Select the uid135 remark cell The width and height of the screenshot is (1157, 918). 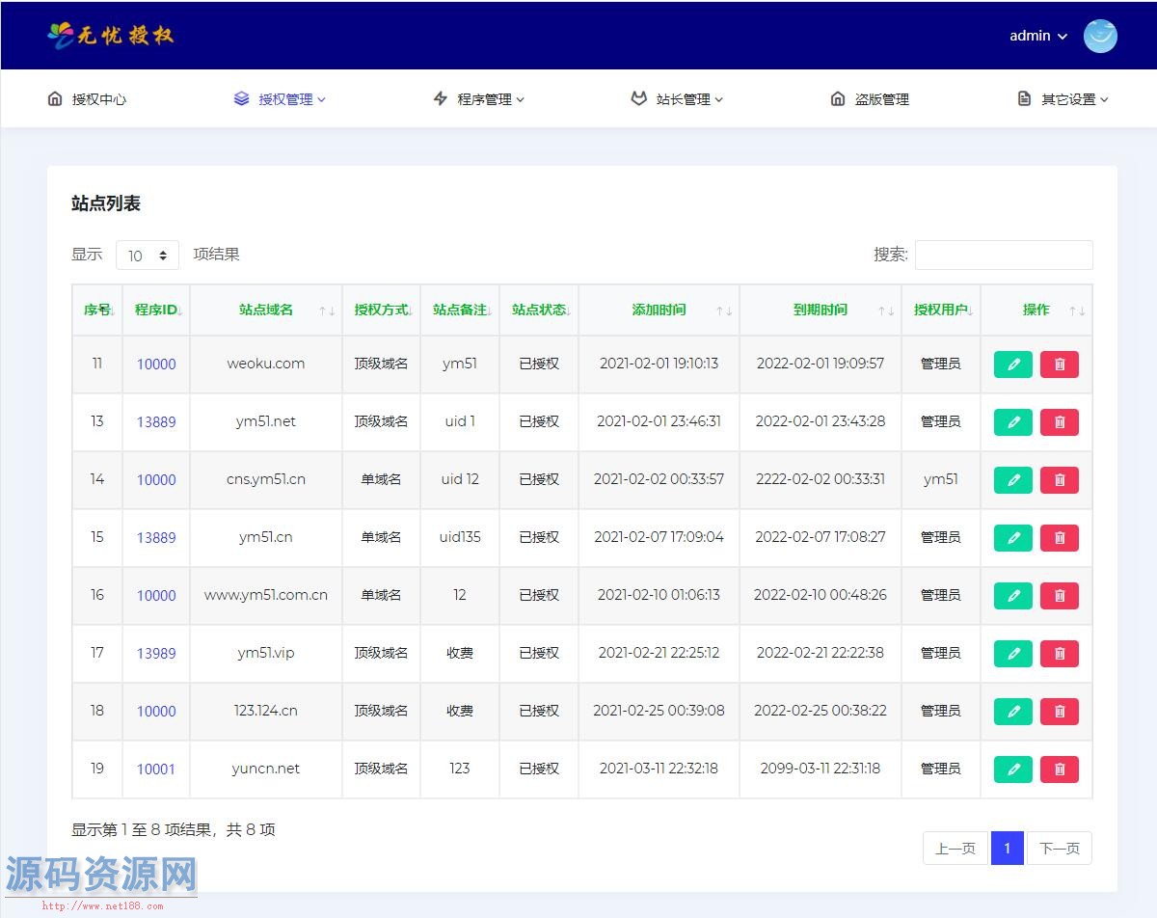pyautogui.click(x=460, y=537)
